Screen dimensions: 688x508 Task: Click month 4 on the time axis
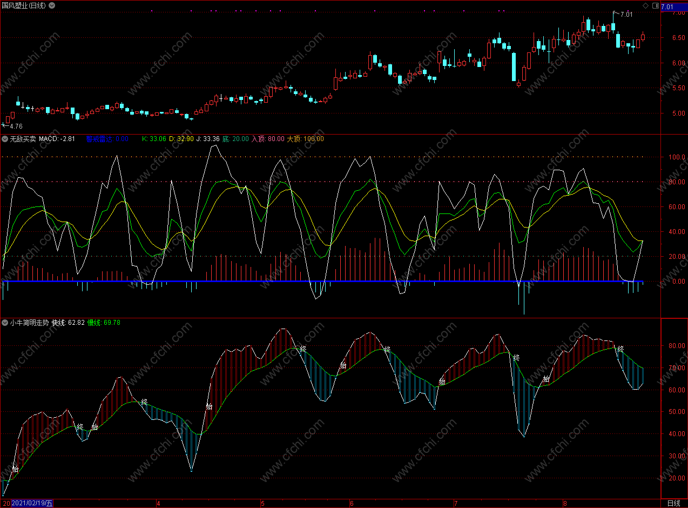158,503
